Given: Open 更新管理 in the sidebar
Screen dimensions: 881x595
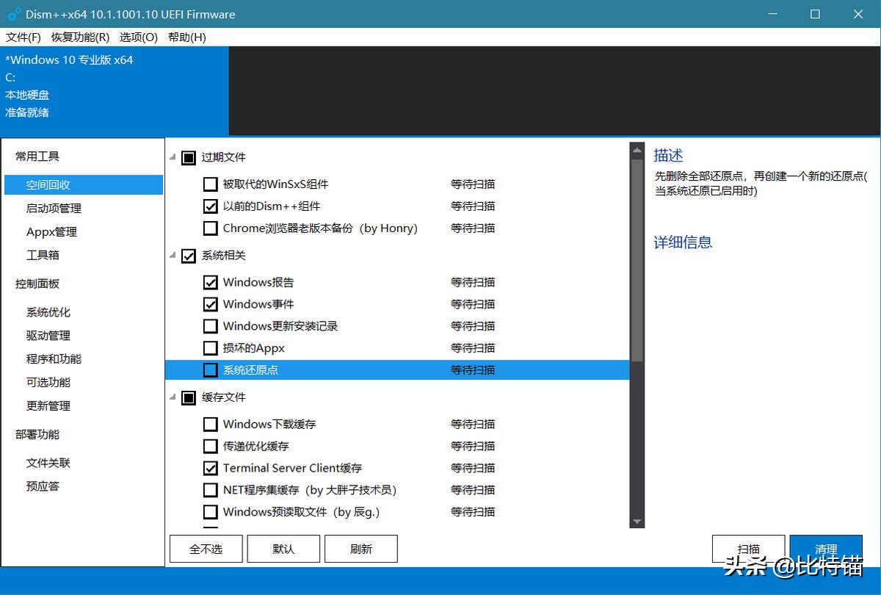Looking at the screenshot, I should (x=48, y=405).
